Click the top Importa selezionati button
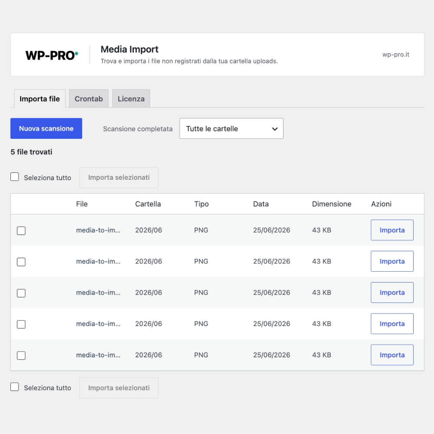The height and width of the screenshot is (434, 434). tap(119, 178)
